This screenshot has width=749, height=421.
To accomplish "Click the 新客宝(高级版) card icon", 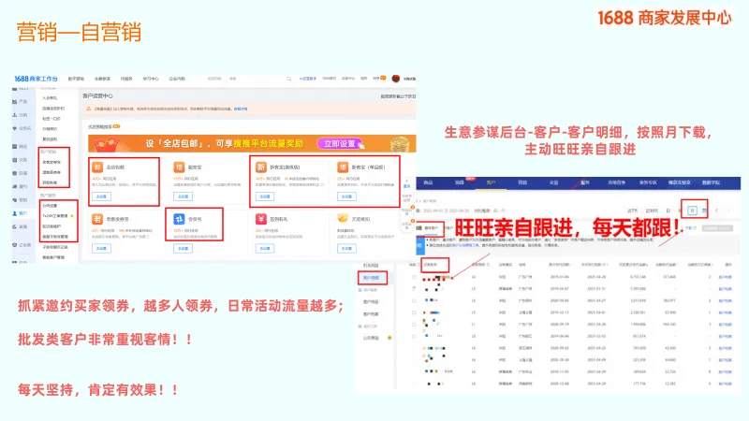I will click(260, 167).
